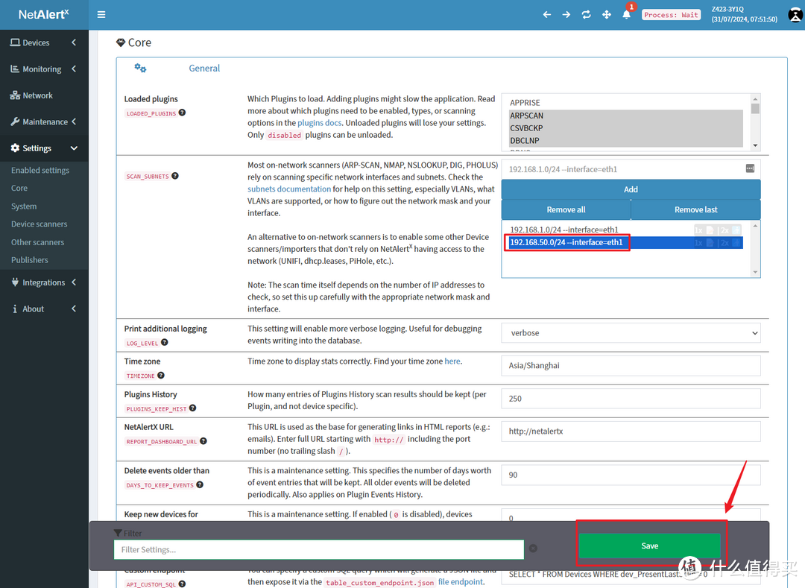Click the Filter Settings input field
Image resolution: width=805 pixels, height=588 pixels.
(x=318, y=549)
